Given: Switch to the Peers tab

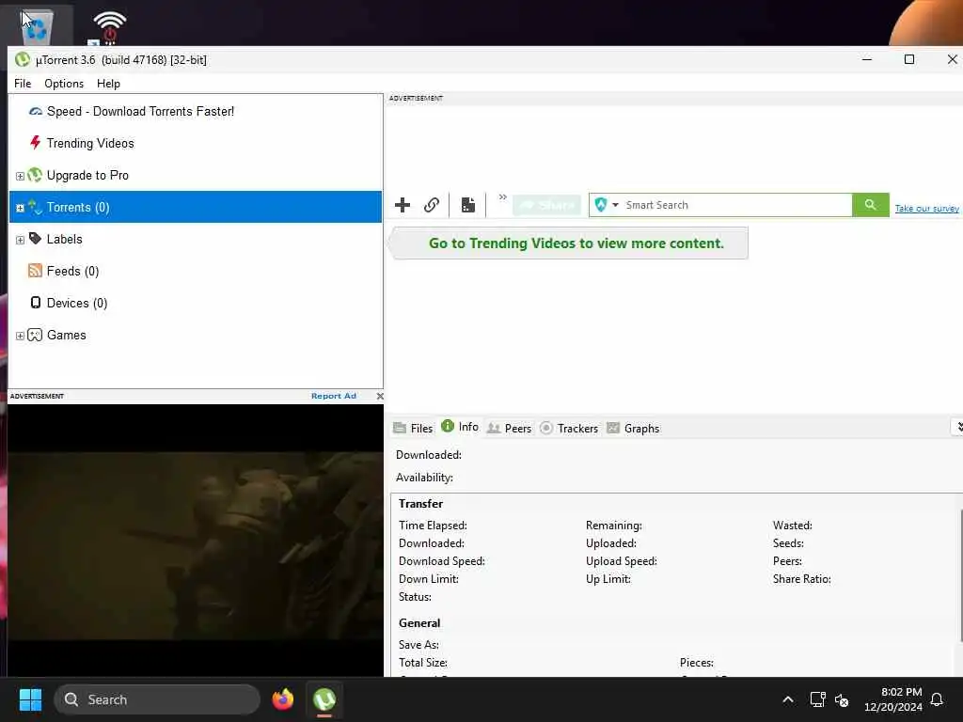Looking at the screenshot, I should coord(509,428).
